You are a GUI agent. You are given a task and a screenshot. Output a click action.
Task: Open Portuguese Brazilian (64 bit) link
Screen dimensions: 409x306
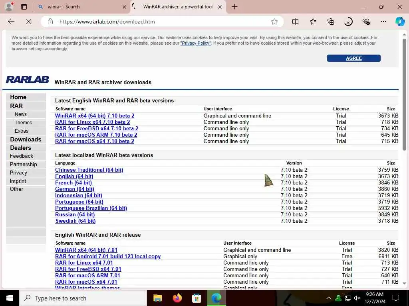91,208
